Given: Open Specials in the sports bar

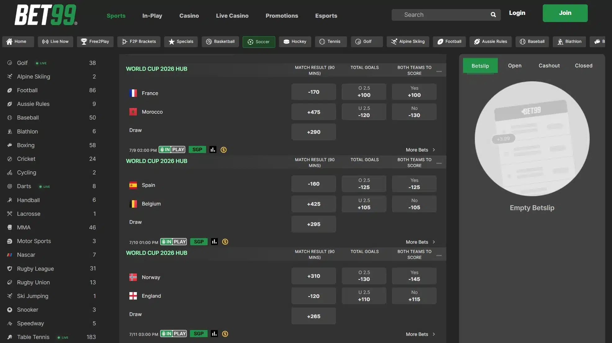Looking at the screenshot, I should point(181,42).
